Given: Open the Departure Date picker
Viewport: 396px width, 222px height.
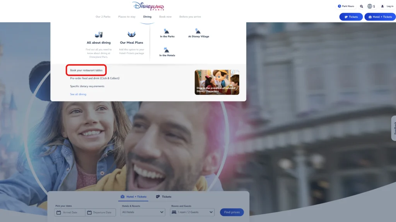Looking at the screenshot, I should click(x=101, y=212).
